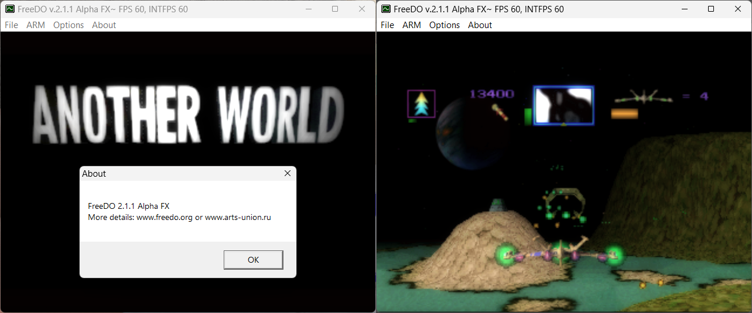752x313 pixels.
Task: Click the player spaceship in the game
Action: tap(559, 254)
